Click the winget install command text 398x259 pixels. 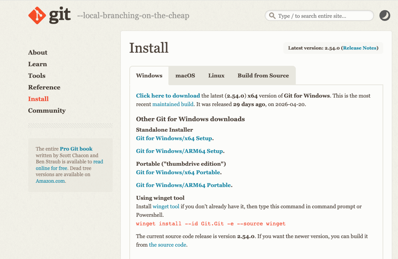(x=211, y=224)
